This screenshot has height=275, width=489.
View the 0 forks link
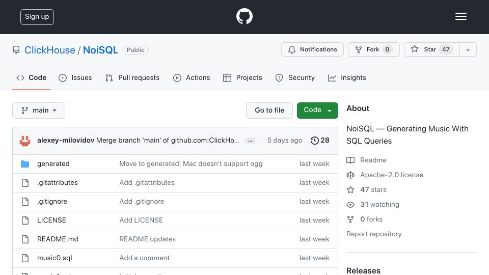pyautogui.click(x=365, y=219)
